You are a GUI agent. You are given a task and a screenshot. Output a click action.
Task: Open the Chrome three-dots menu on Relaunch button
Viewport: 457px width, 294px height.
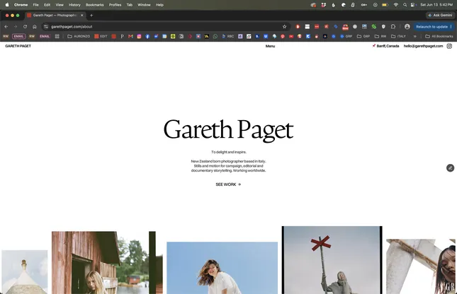[x=451, y=26]
